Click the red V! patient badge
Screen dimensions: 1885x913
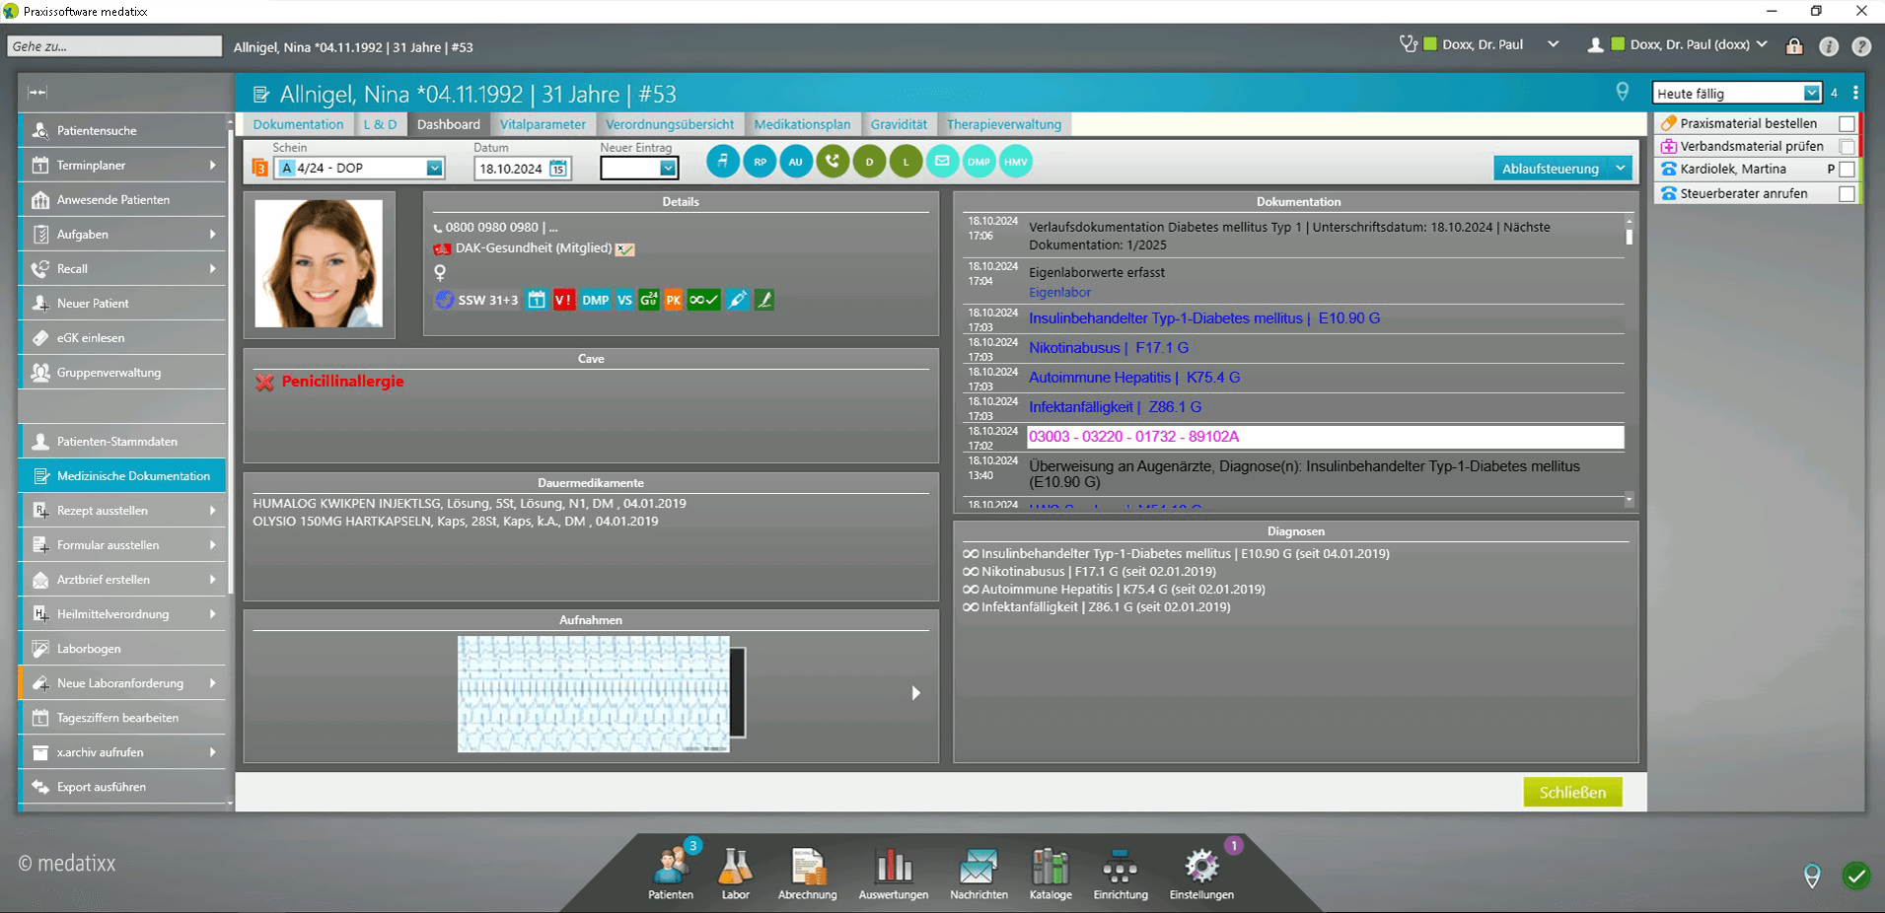tap(563, 300)
